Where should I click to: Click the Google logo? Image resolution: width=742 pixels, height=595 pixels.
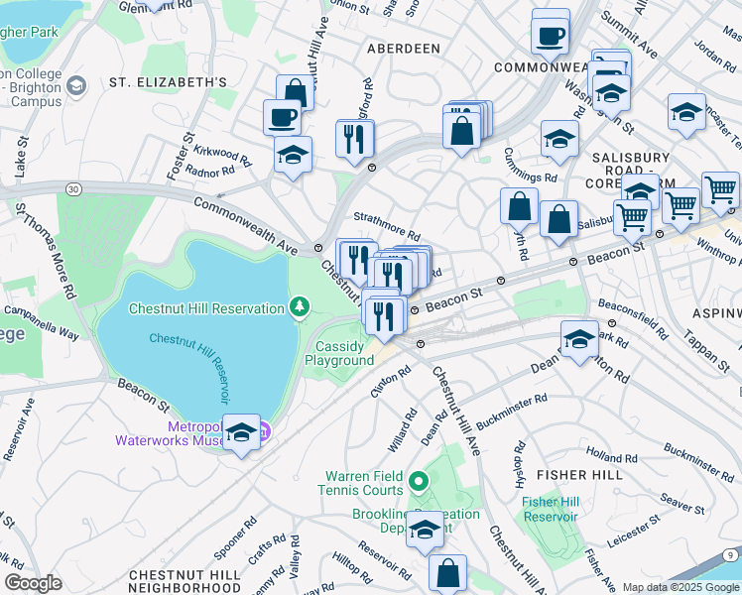pos(33,583)
